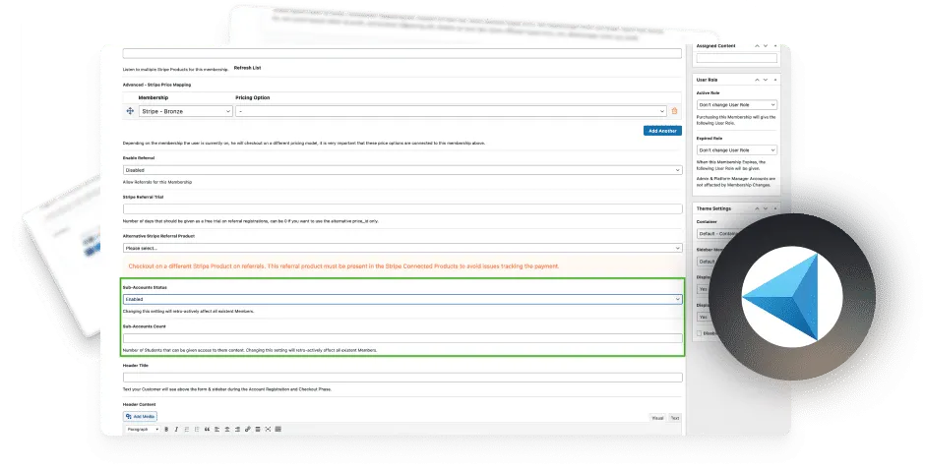Open the Expired Role dropdown
The height and width of the screenshot is (470, 925).
coord(736,150)
